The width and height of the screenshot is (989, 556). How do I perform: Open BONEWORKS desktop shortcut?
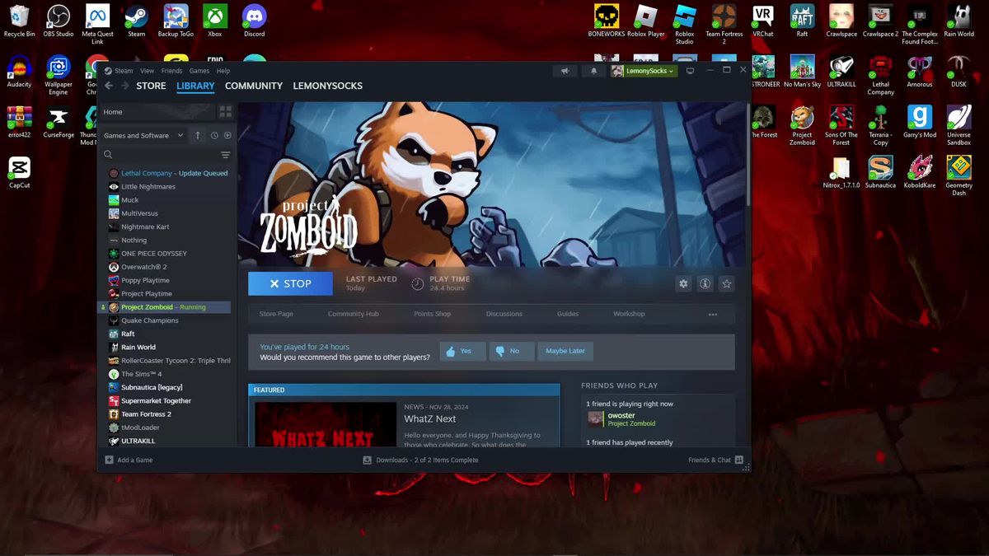607,21
